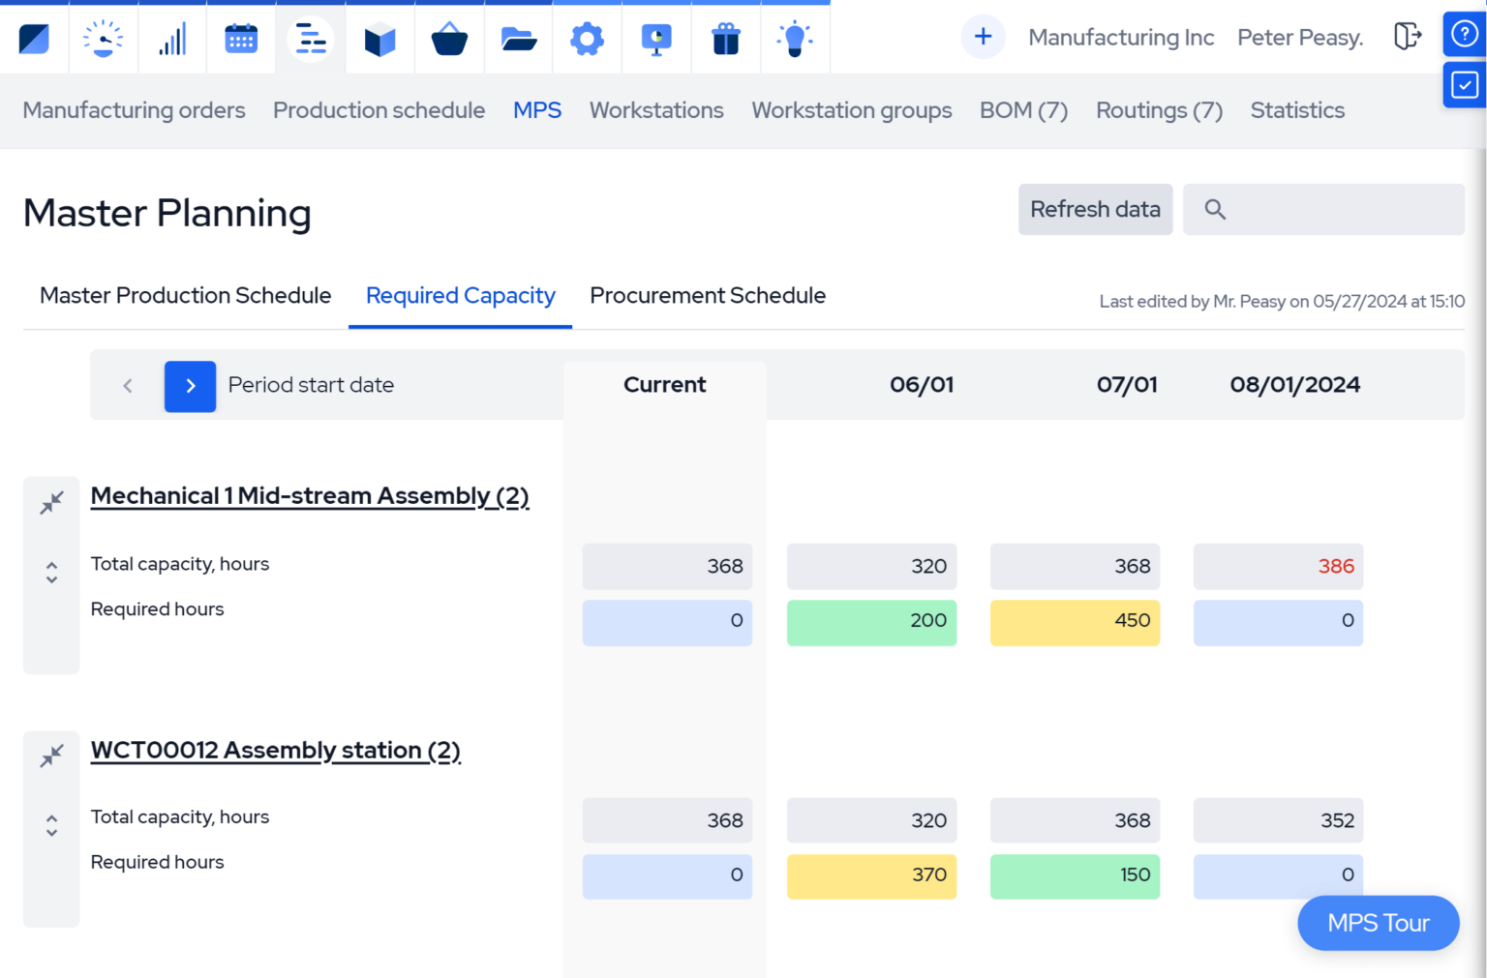Collapse the WCT00012 Assembly station group

[x=51, y=756]
